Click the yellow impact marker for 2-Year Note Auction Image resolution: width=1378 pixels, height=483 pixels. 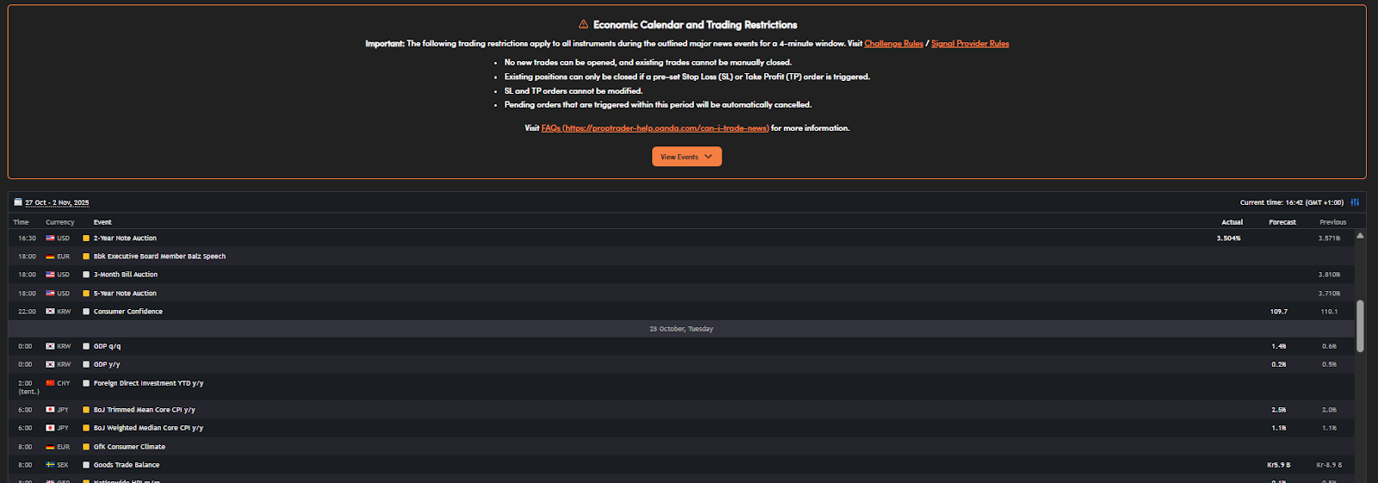(x=86, y=238)
